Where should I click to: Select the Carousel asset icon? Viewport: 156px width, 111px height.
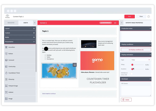6,60
